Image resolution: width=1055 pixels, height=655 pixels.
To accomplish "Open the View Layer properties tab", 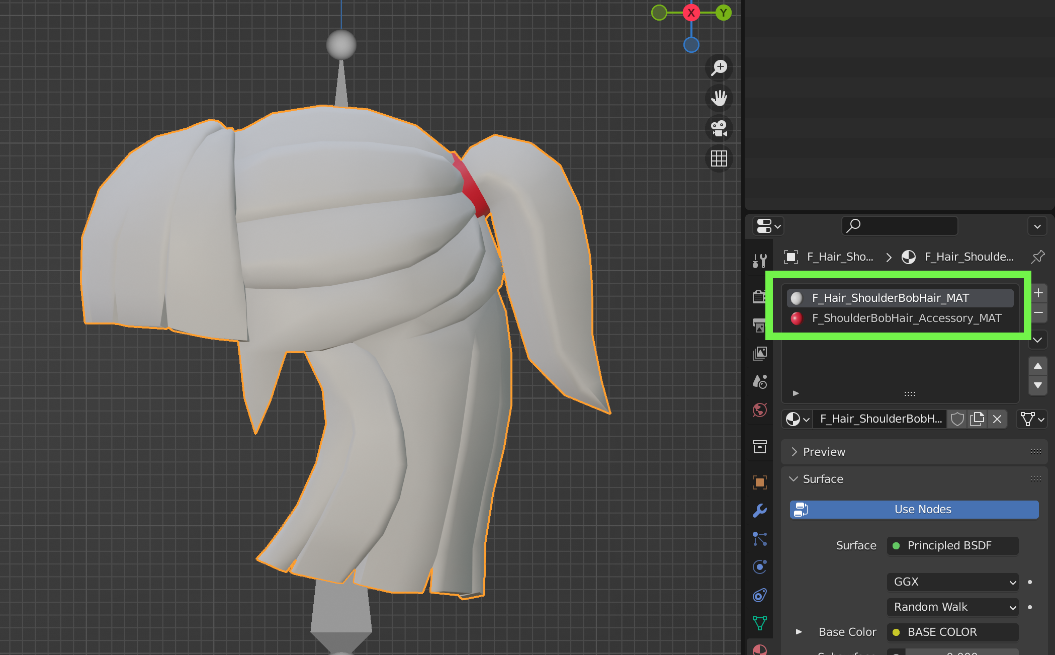I will (759, 353).
